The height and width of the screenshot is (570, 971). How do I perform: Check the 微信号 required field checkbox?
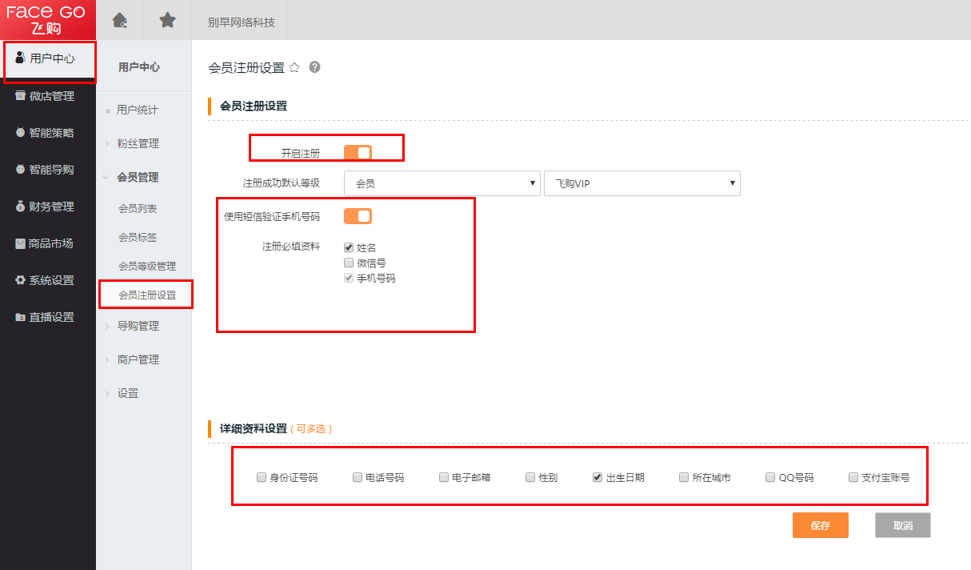coord(349,263)
